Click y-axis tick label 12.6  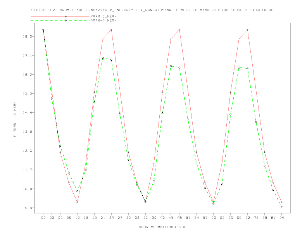(x=27, y=151)
